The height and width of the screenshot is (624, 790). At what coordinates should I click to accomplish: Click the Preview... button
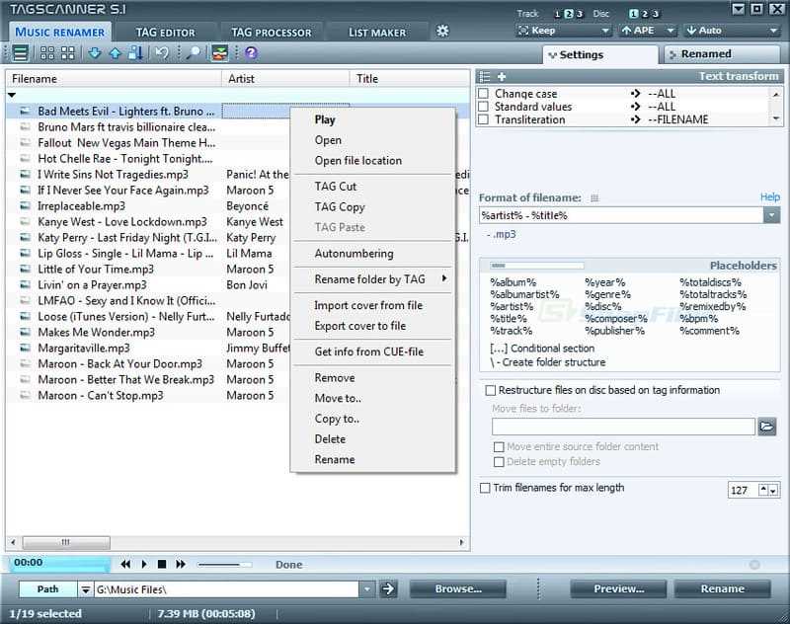pos(619,588)
